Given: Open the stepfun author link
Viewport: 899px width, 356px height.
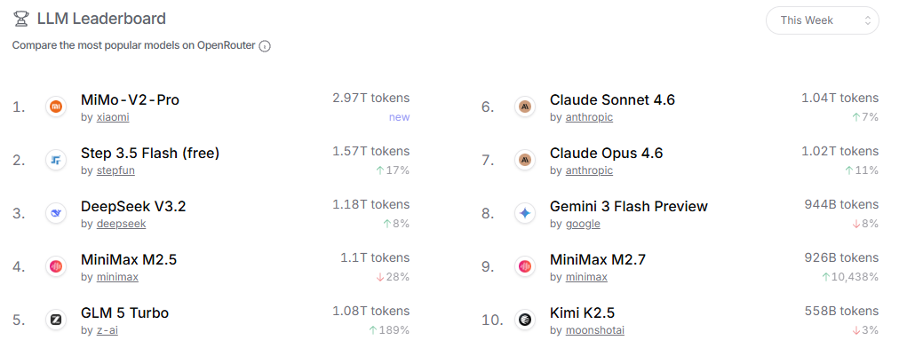Looking at the screenshot, I should 115,170.
